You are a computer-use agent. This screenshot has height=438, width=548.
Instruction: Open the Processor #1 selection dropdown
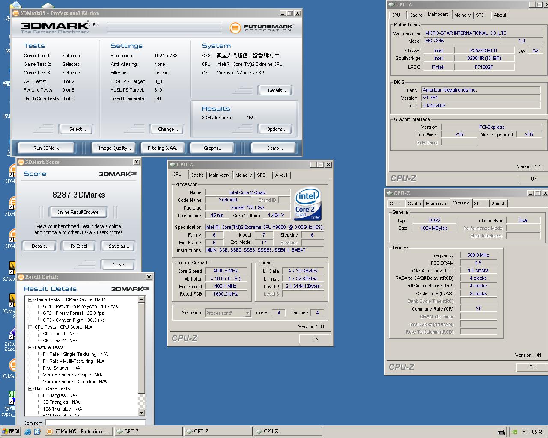click(x=247, y=313)
